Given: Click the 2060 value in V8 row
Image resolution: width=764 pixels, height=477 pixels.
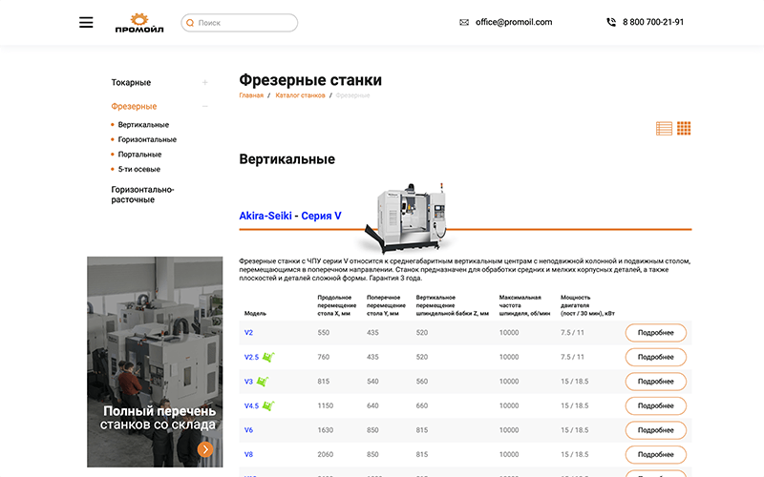Looking at the screenshot, I should 326,455.
